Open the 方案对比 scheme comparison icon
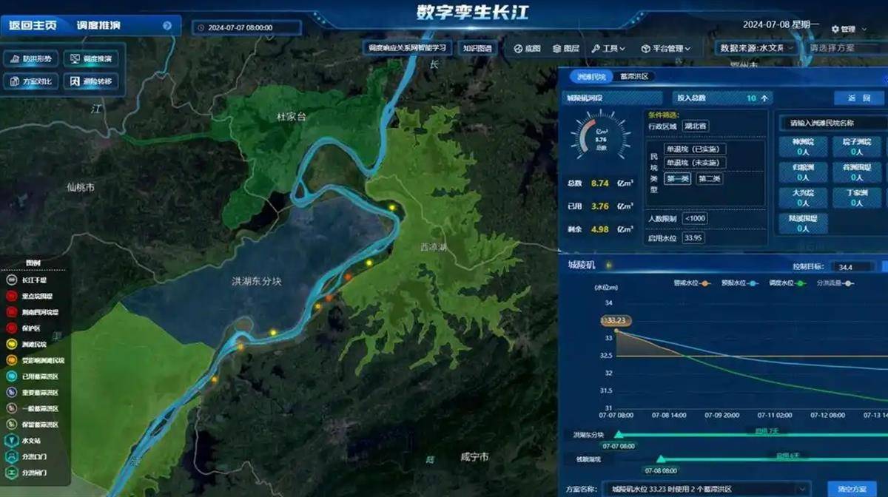This screenshot has width=888, height=497. point(15,81)
